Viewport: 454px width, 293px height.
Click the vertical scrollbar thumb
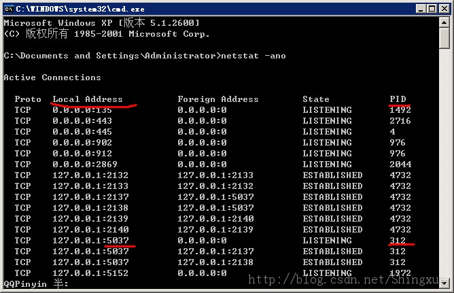444,39
